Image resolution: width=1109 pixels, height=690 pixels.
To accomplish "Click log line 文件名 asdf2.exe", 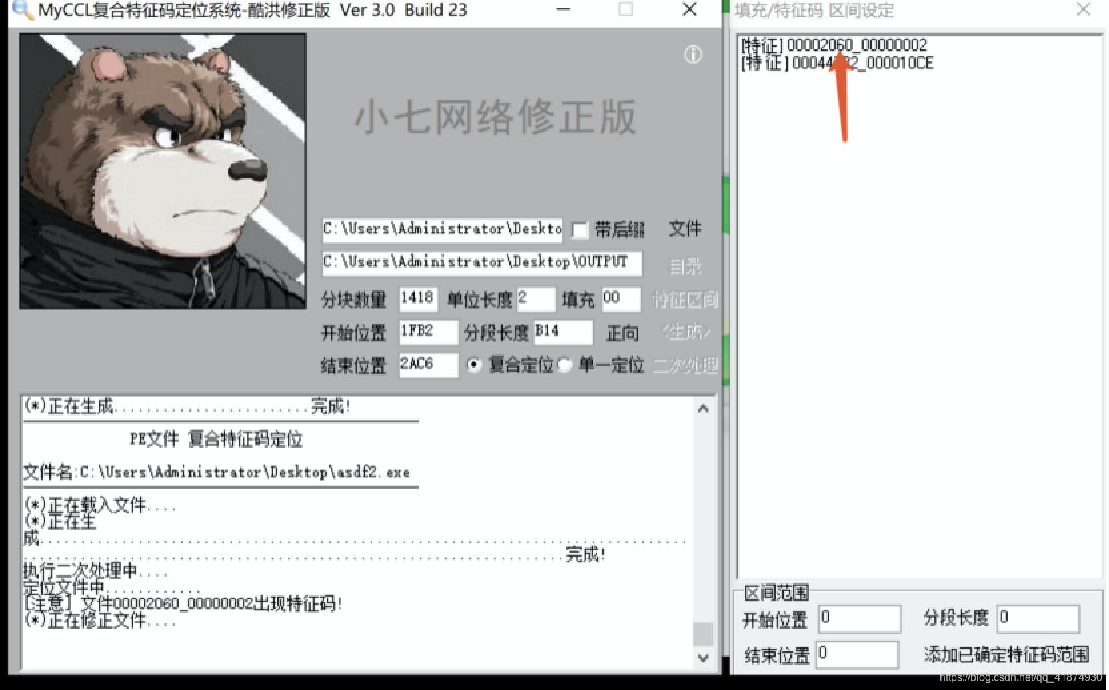I will coord(217,472).
